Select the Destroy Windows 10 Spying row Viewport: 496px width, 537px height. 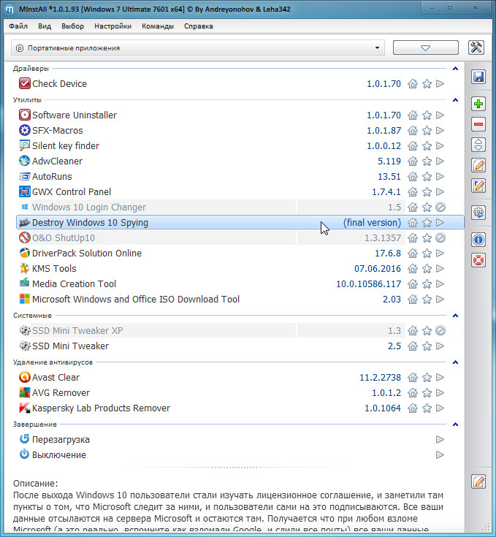click(x=240, y=223)
